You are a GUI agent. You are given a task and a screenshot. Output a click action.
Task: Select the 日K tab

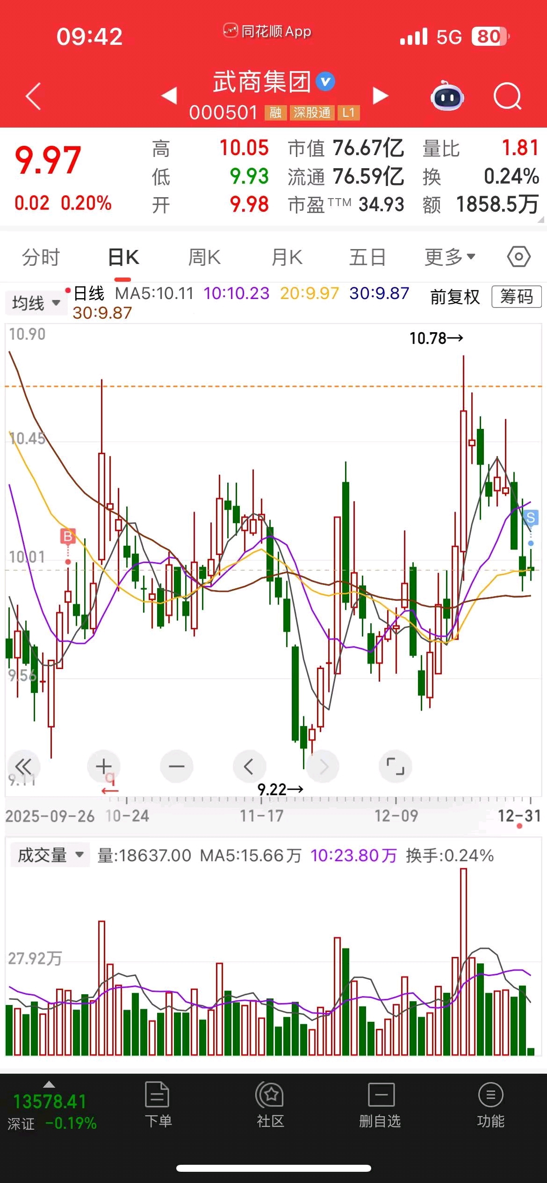pos(123,257)
